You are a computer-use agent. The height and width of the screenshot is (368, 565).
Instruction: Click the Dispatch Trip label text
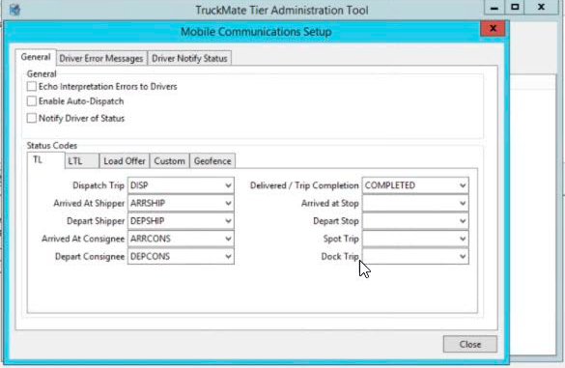click(x=99, y=185)
